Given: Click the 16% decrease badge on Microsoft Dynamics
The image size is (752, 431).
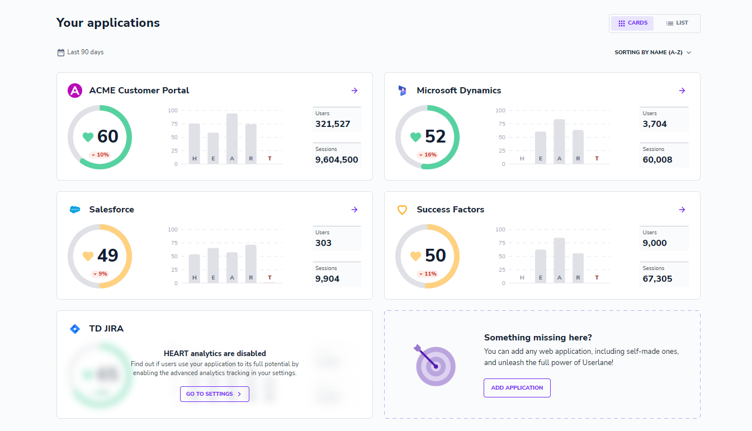Looking at the screenshot, I should (428, 155).
